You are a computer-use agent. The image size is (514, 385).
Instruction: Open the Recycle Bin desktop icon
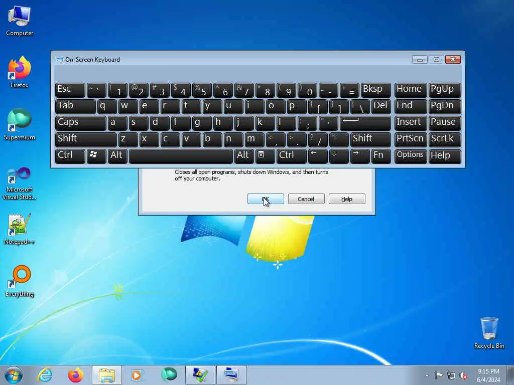pos(489,333)
